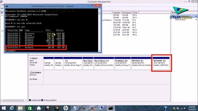Screen dimensions: 198x111
Task: Click the Command Prompt scrollbar up arrow
Action: click(x=99, y=10)
